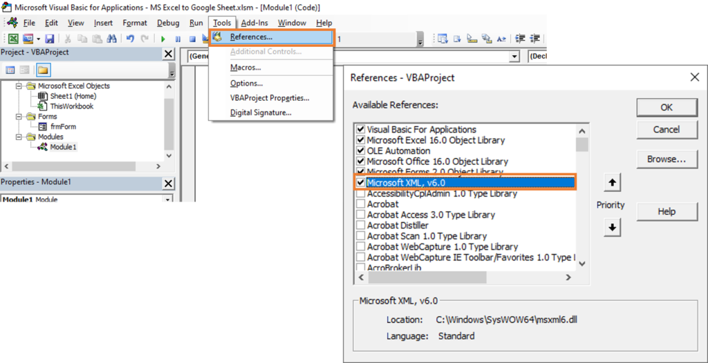Image resolution: width=708 pixels, height=363 pixels.
Task: Undo the last action with the blue arrow
Action: [x=130, y=39]
